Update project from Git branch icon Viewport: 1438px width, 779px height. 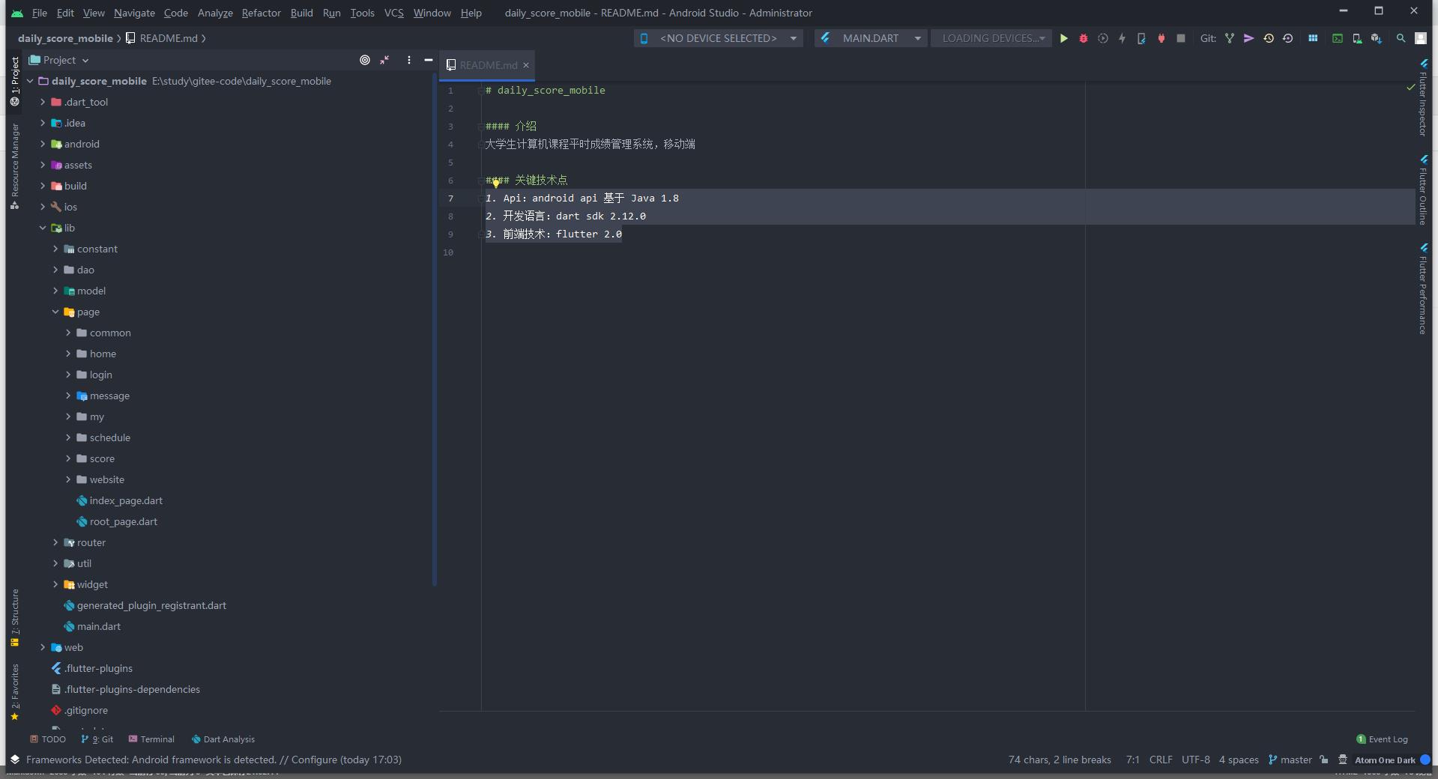(1230, 38)
